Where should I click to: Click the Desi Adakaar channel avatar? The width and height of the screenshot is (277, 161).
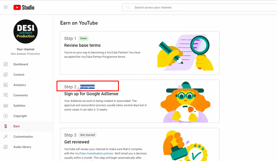click(25, 32)
